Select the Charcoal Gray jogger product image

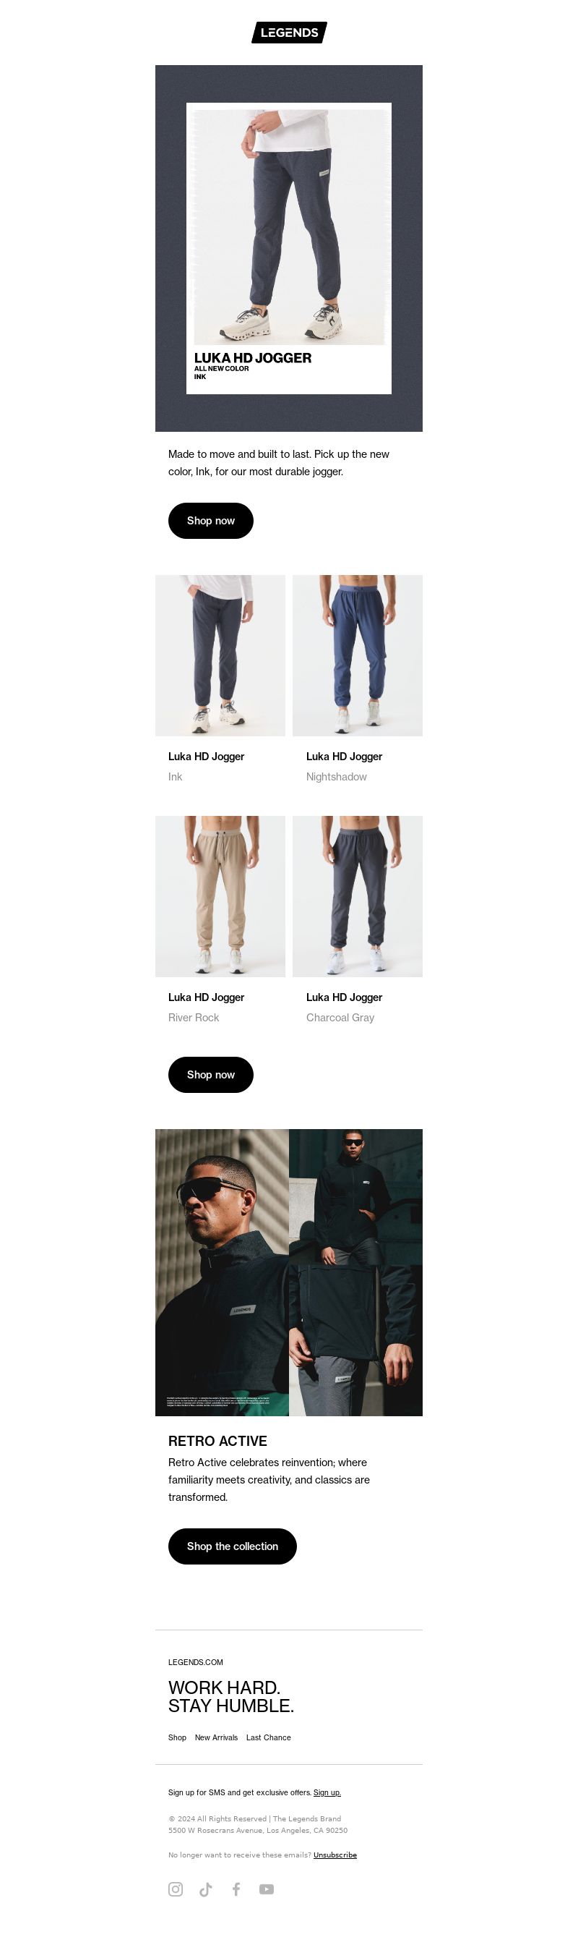click(x=358, y=896)
